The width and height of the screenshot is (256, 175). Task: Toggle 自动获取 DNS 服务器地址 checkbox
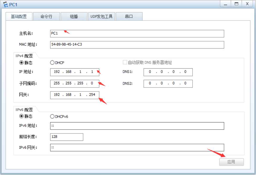click(125, 62)
